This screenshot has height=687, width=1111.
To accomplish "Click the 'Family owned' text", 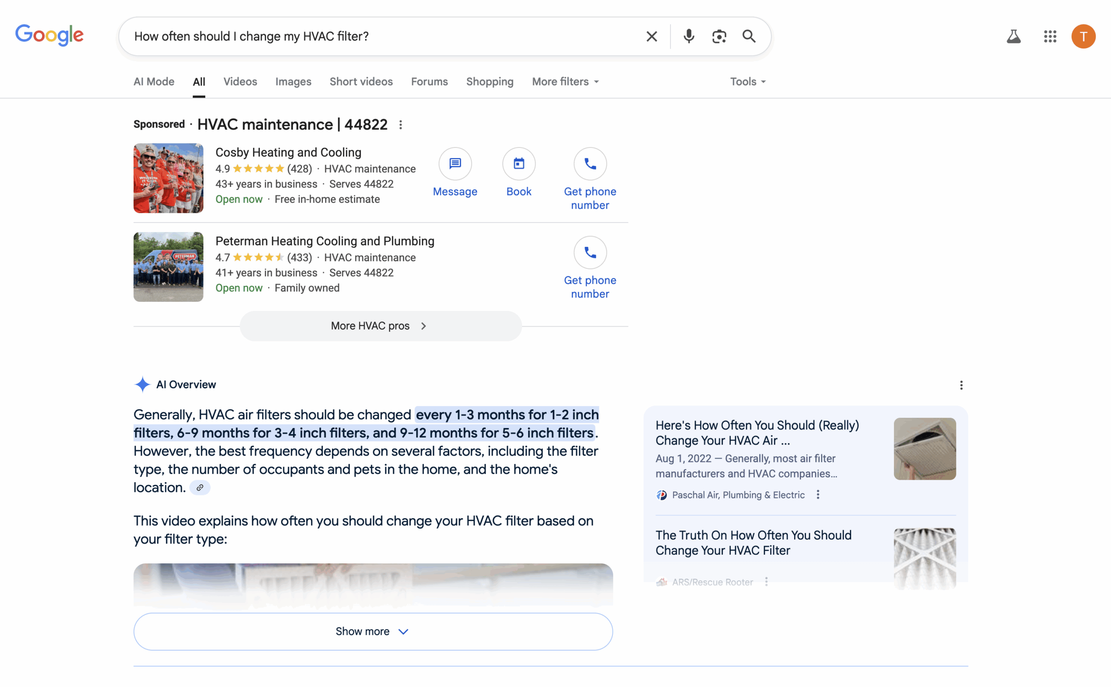I will [307, 288].
